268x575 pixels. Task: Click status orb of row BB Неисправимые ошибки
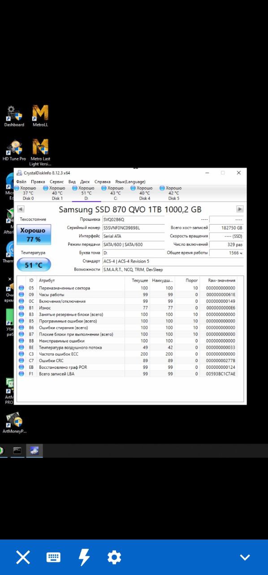[x=22, y=341]
